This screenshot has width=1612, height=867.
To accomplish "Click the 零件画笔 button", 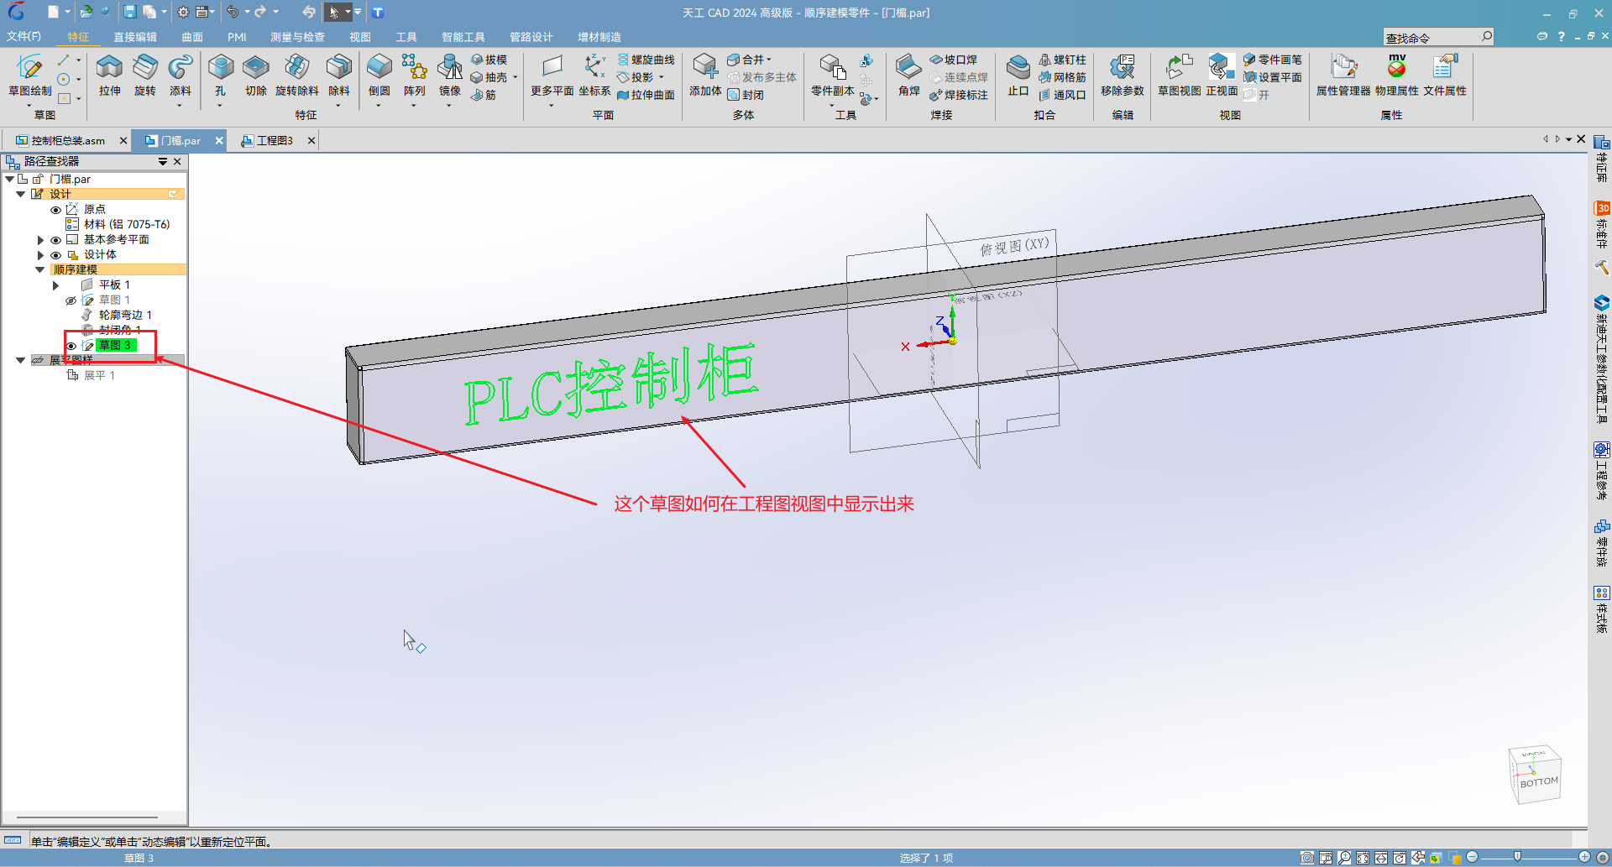I will pos(1273,60).
